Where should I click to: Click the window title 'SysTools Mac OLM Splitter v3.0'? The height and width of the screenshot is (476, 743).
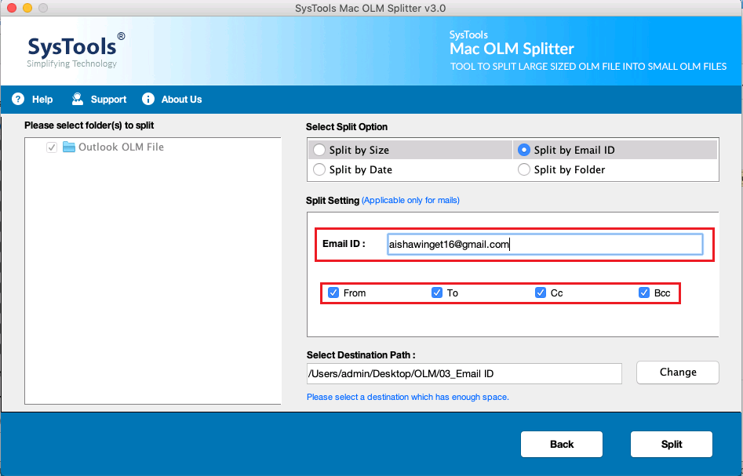pos(370,8)
